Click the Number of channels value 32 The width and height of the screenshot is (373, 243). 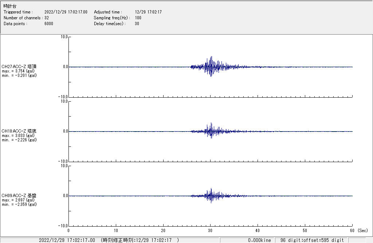[47, 18]
